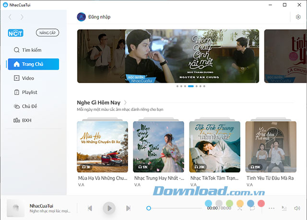Click the forward navigation arrow
307x220 pixels.
point(22,17)
